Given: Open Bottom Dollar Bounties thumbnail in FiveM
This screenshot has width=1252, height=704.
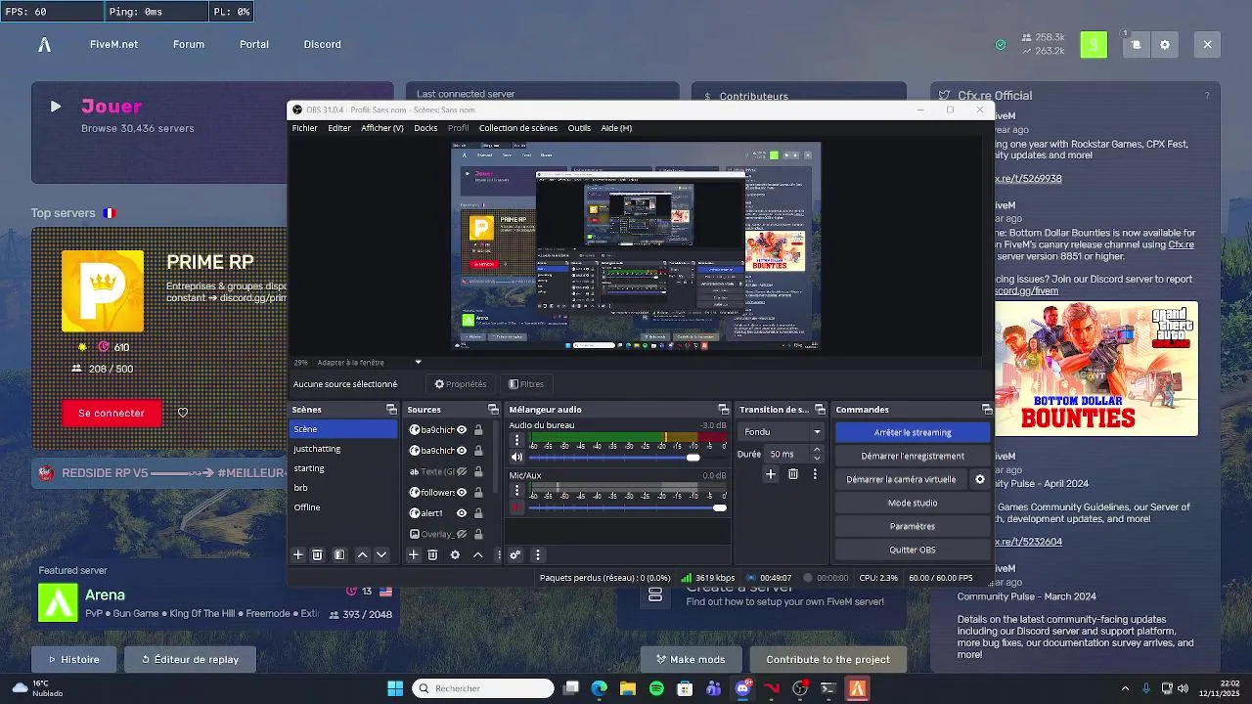Looking at the screenshot, I should pos(1096,368).
